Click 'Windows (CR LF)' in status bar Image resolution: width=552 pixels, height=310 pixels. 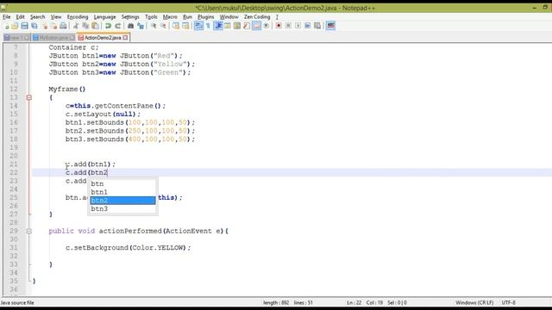[x=474, y=302]
